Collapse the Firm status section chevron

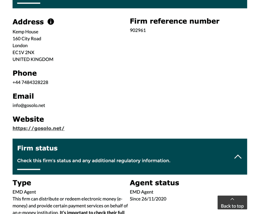click(x=238, y=157)
